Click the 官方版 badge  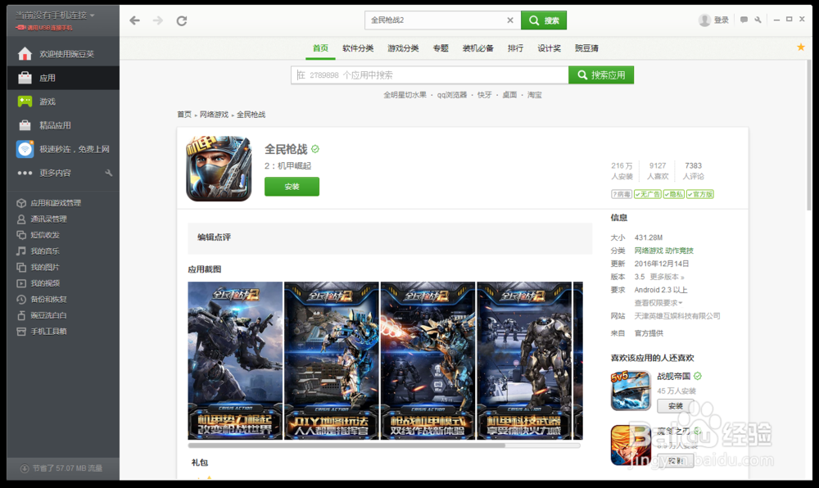700,194
